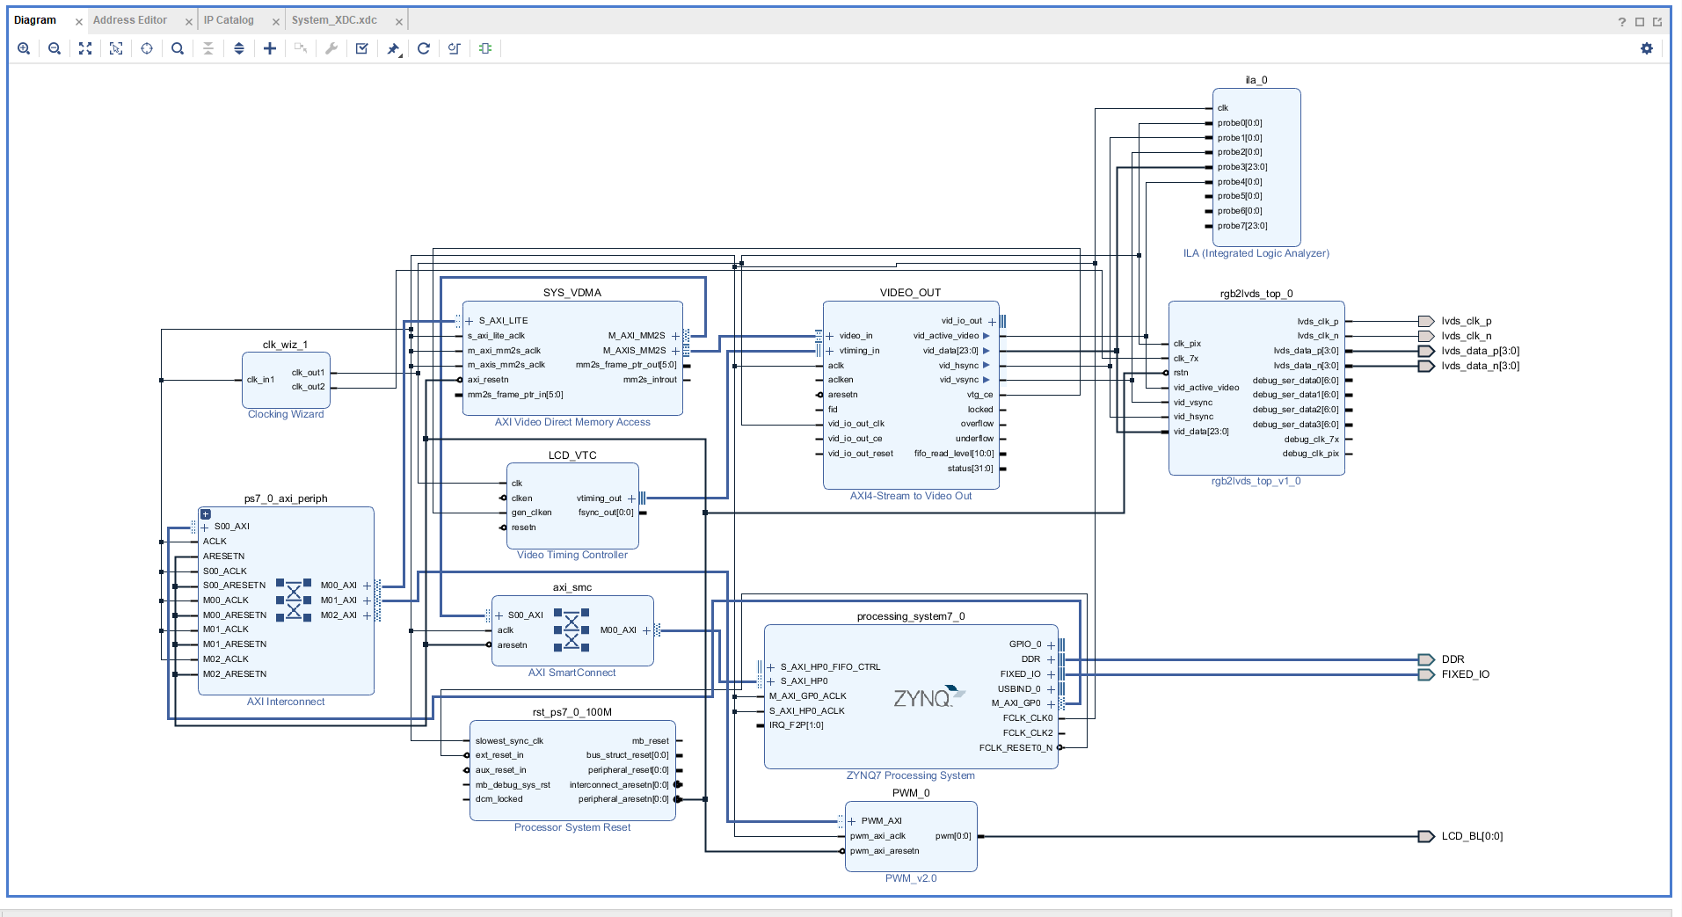Click the Zoom Fit icon

click(85, 48)
